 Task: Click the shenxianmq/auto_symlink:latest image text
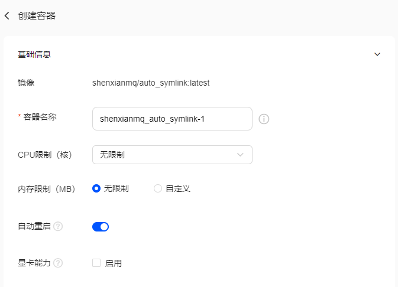(151, 83)
